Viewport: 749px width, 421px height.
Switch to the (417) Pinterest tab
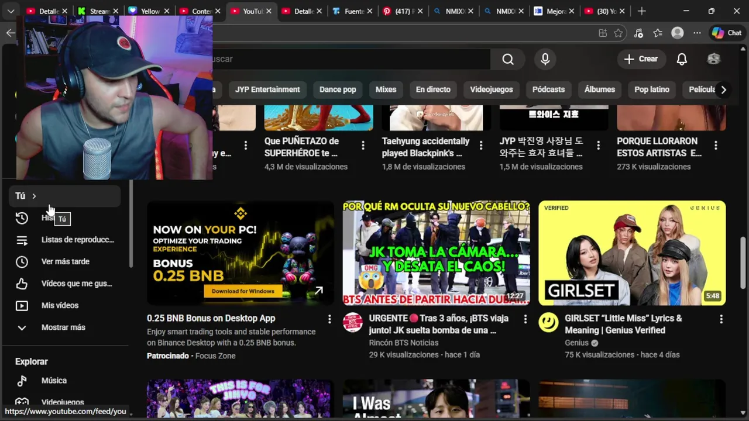coord(404,11)
